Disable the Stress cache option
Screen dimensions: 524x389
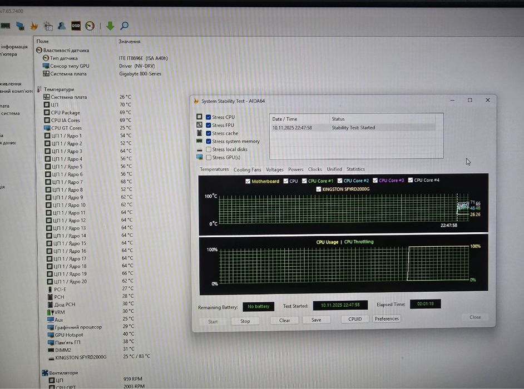[x=209, y=133]
